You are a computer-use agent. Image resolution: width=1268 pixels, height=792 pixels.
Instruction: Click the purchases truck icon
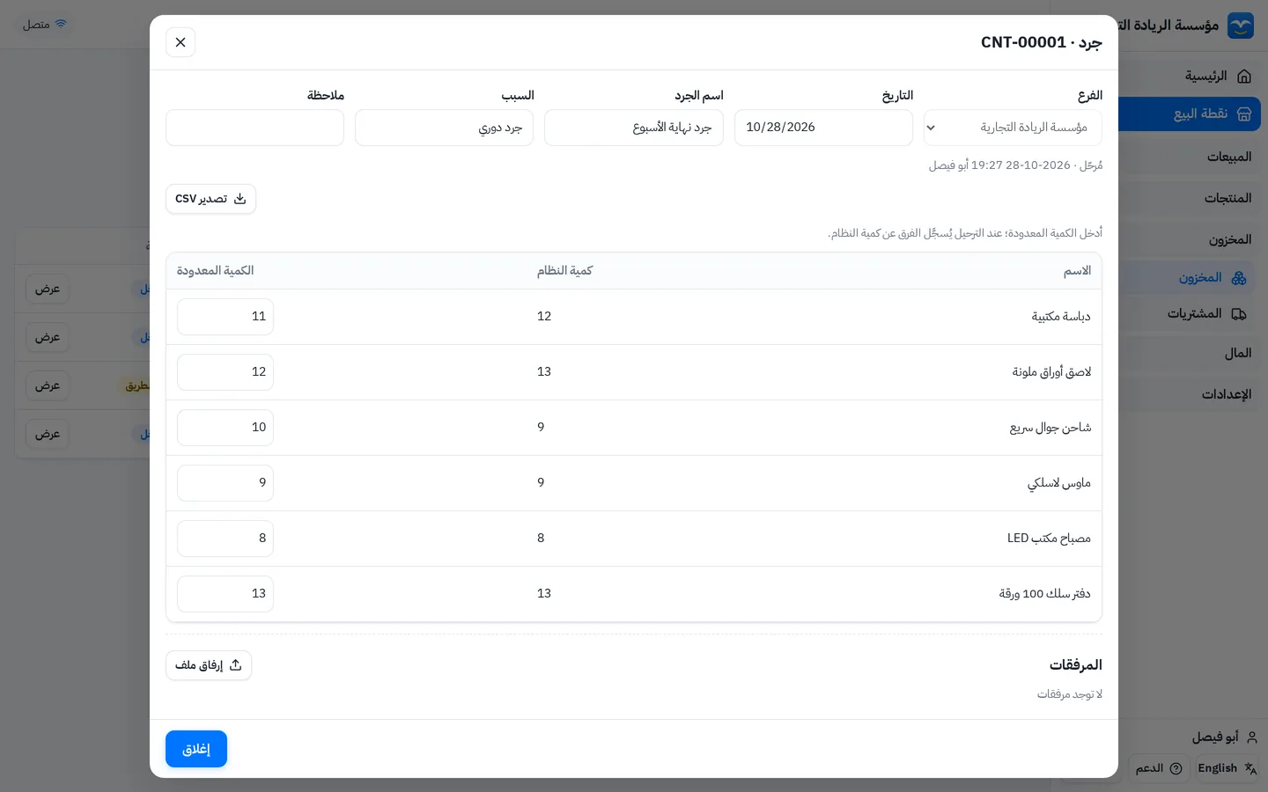pos(1239,314)
